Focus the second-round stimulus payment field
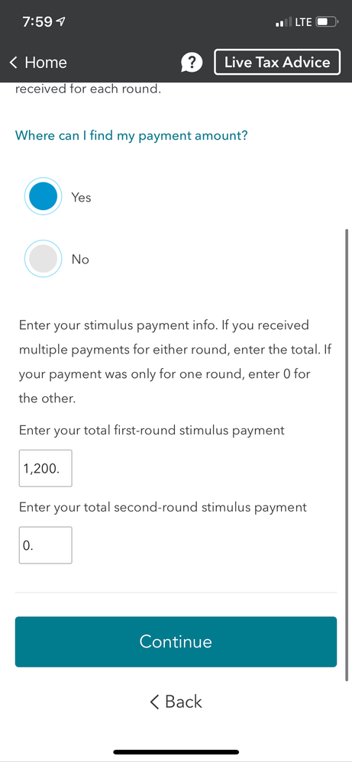352x762 pixels. click(x=46, y=545)
